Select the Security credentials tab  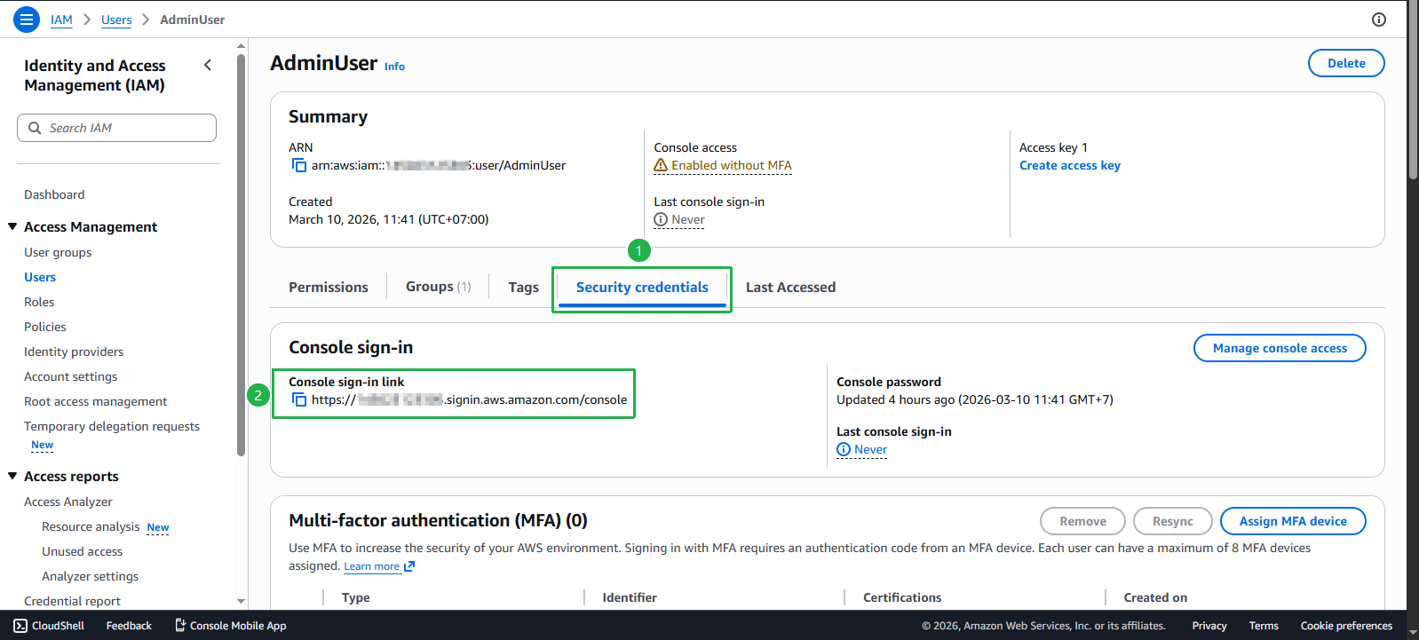(642, 287)
